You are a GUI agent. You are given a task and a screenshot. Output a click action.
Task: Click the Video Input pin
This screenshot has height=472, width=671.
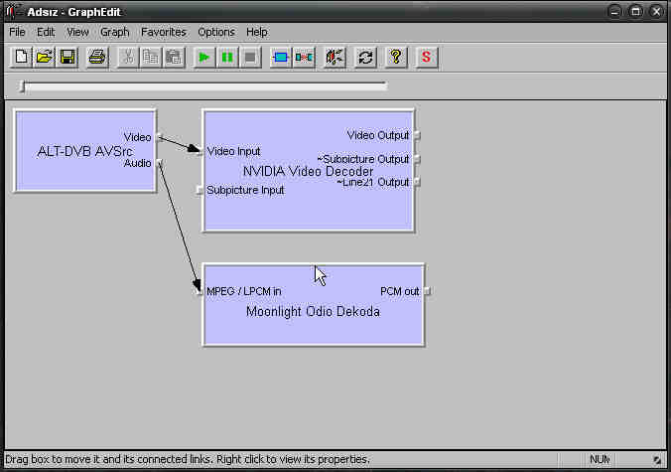tap(200, 151)
